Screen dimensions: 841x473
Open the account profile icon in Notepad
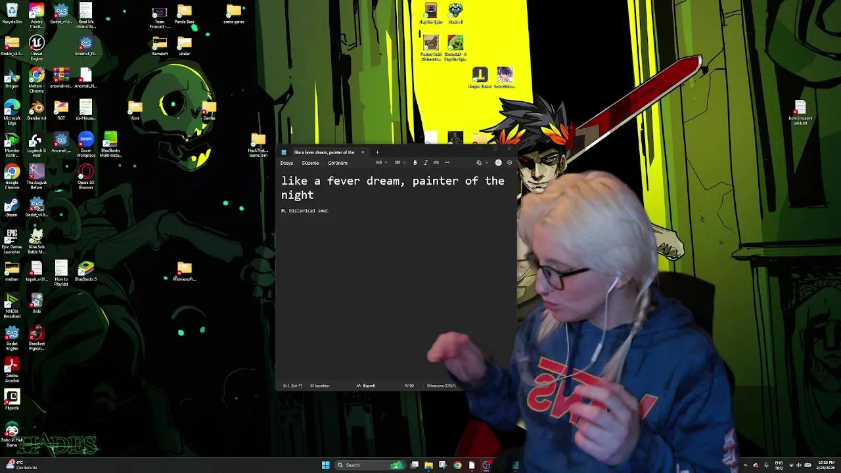coord(498,163)
